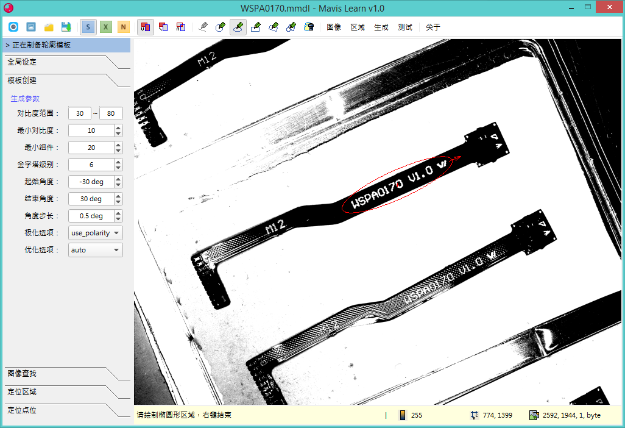Select the circle region drawing tool

(x=221, y=27)
